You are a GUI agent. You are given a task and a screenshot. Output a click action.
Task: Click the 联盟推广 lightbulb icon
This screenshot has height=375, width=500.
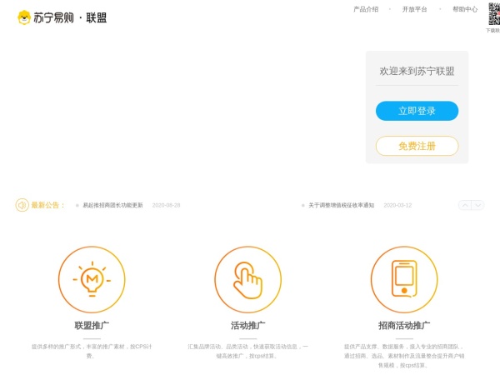[x=92, y=279]
